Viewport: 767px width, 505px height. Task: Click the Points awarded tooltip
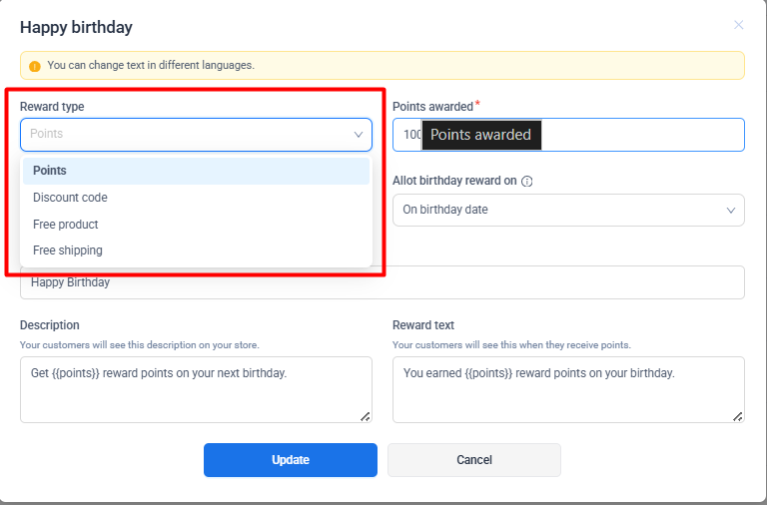point(481,135)
